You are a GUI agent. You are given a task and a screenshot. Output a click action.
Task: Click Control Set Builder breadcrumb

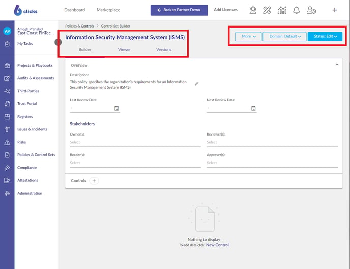pos(115,26)
